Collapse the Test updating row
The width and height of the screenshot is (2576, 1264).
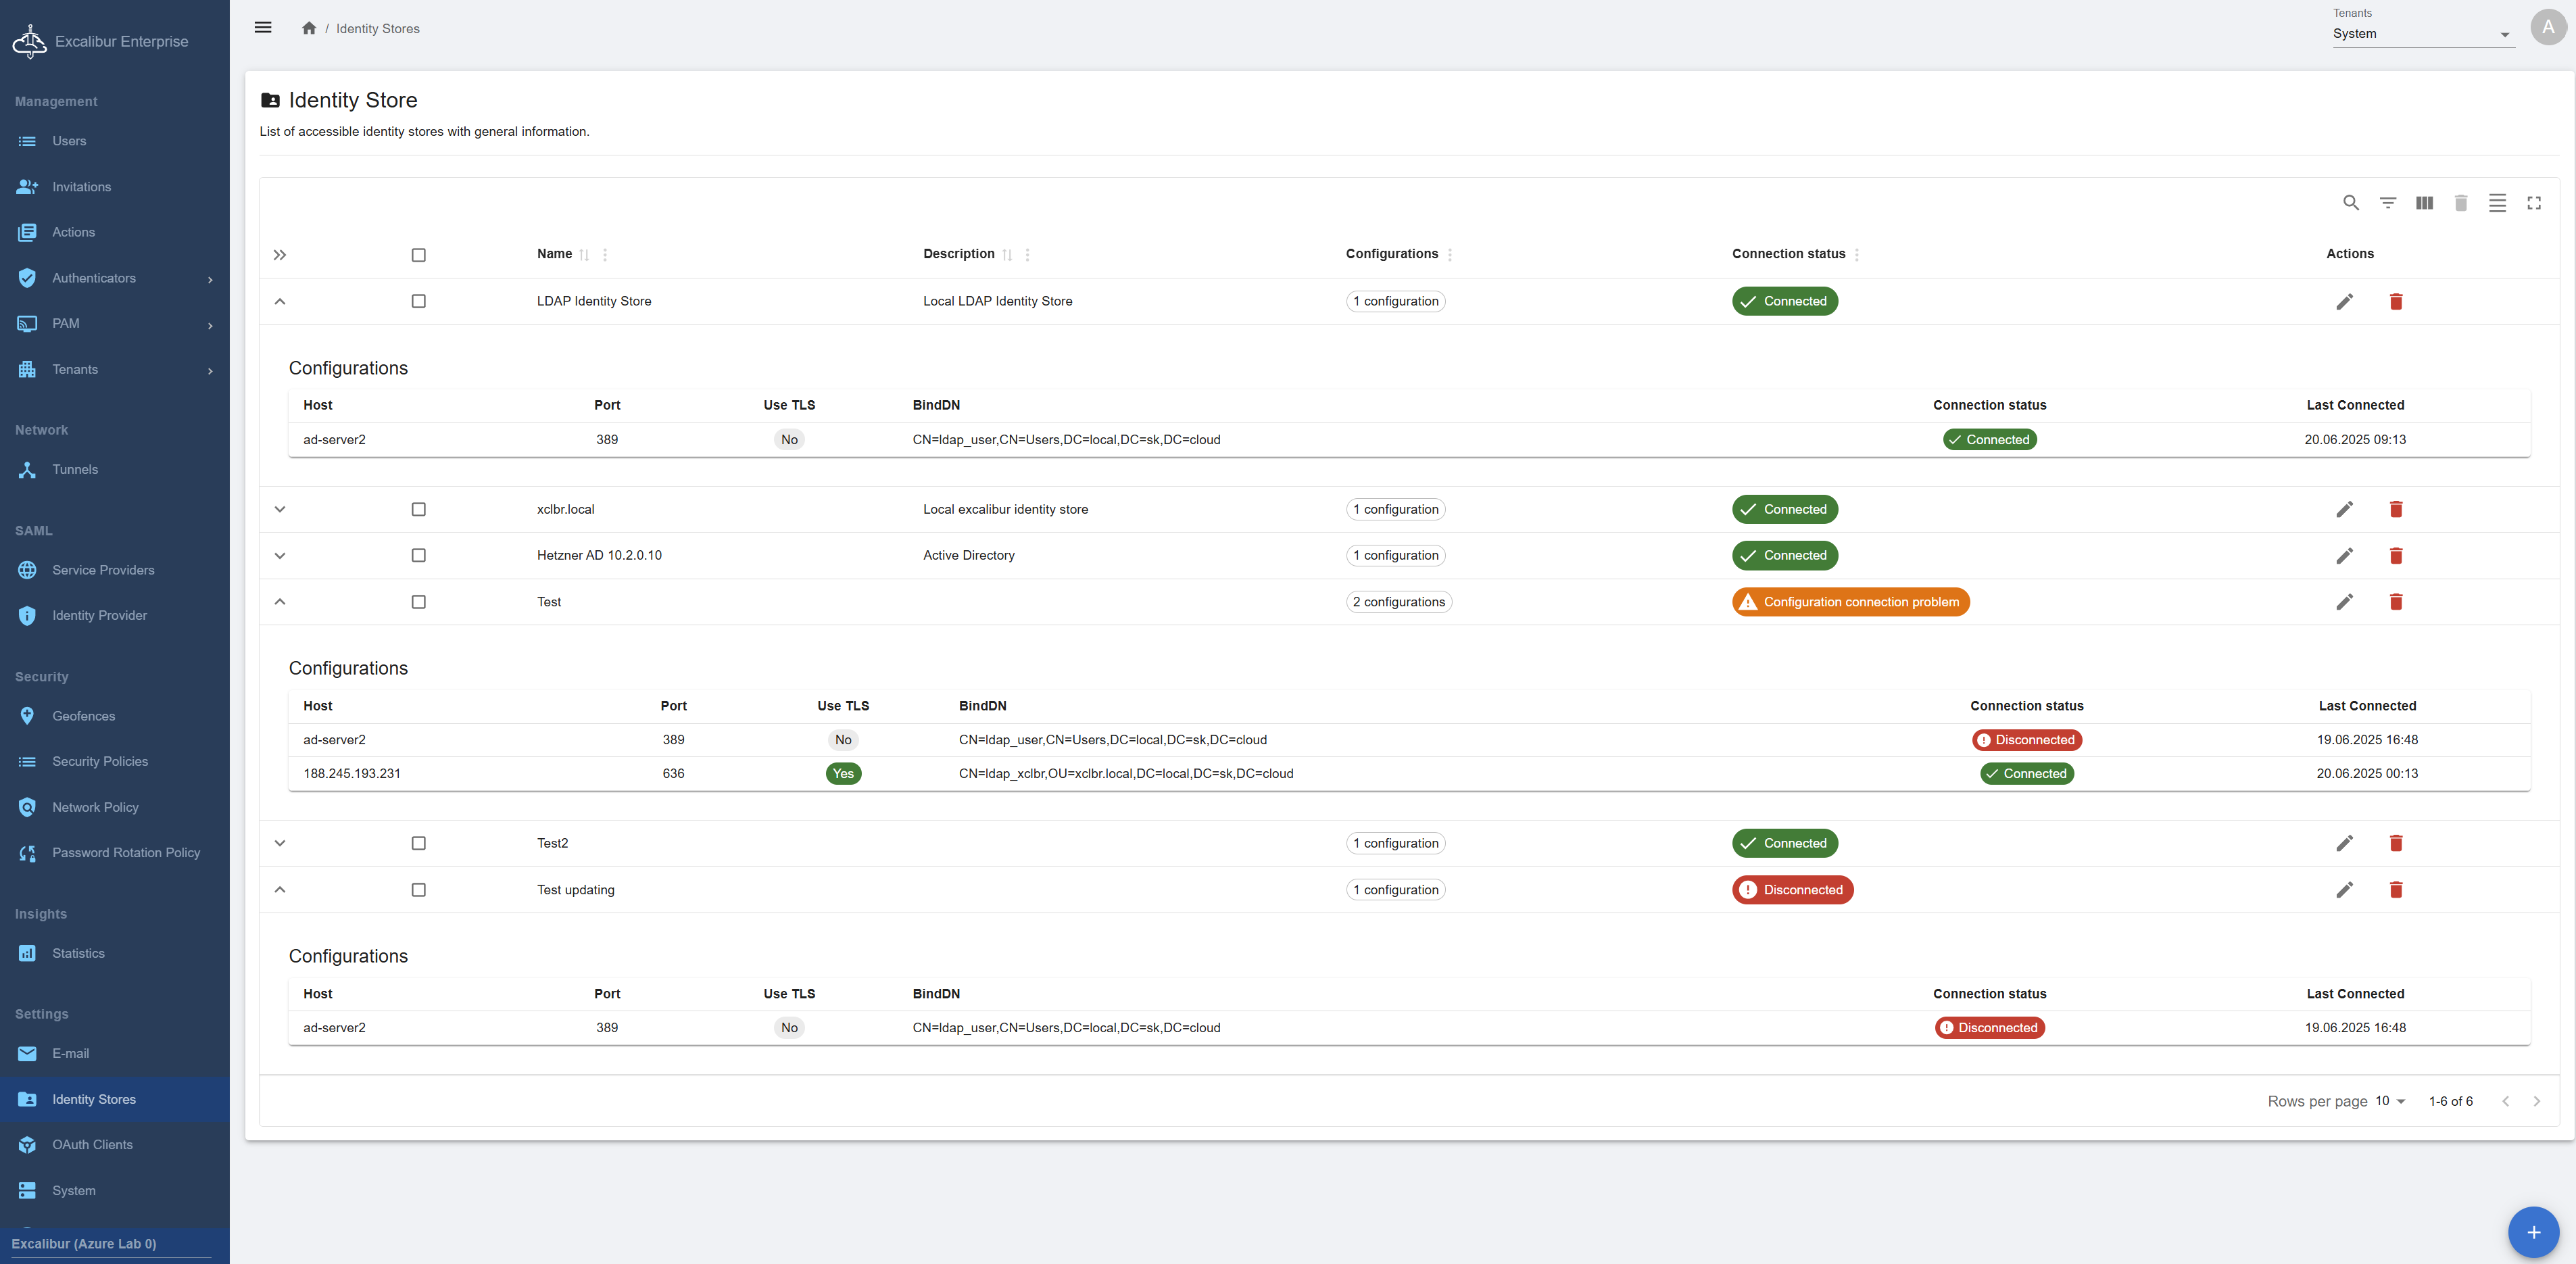(x=280, y=890)
